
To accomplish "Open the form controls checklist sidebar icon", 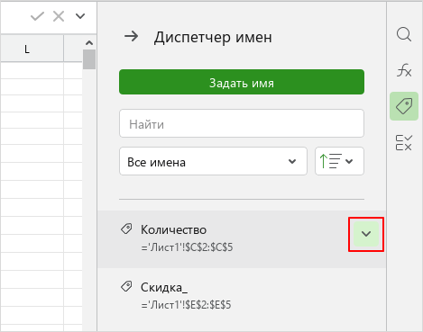I will [404, 142].
